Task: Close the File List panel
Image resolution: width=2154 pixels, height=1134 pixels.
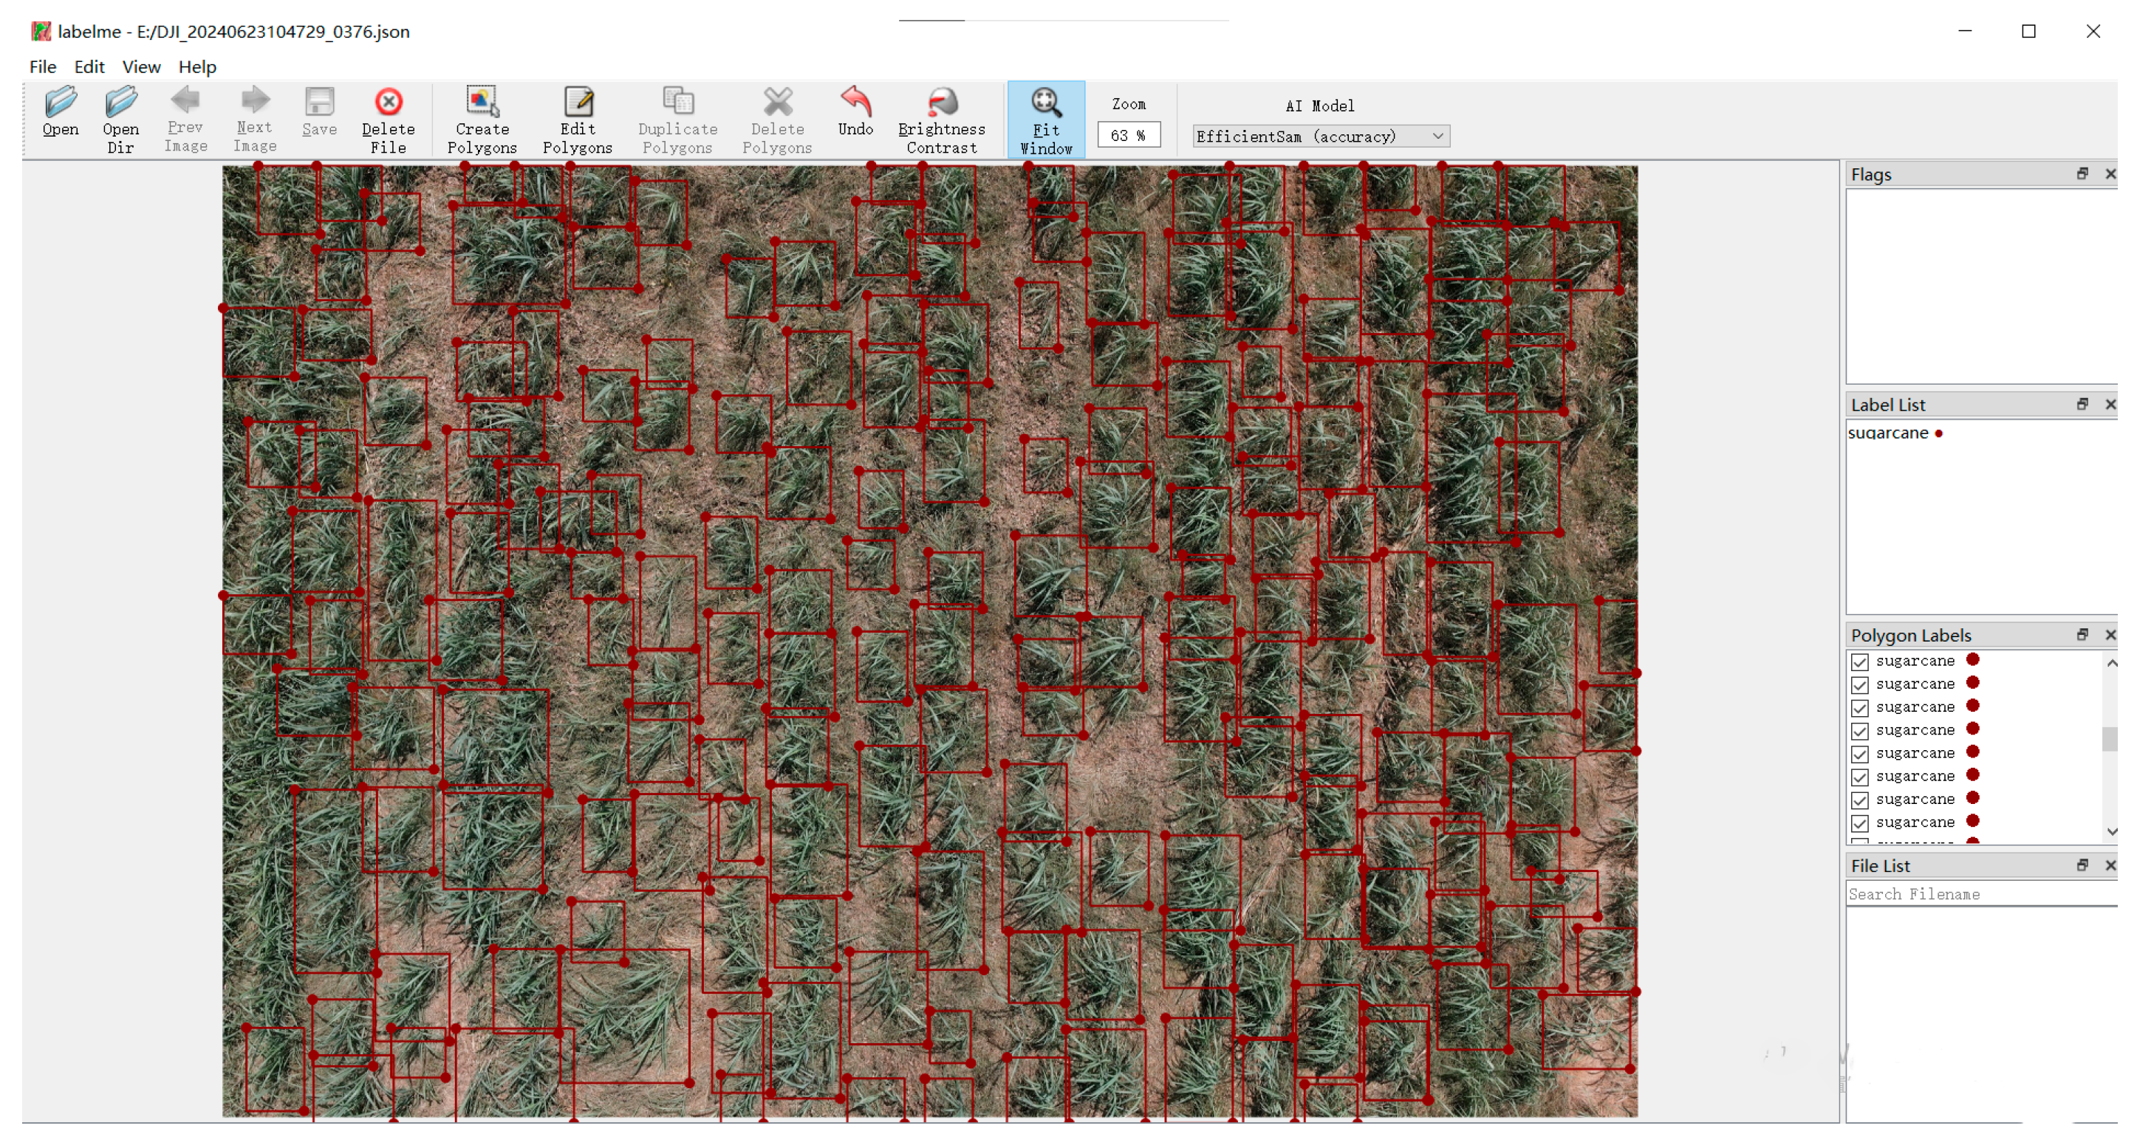Action: click(2110, 866)
